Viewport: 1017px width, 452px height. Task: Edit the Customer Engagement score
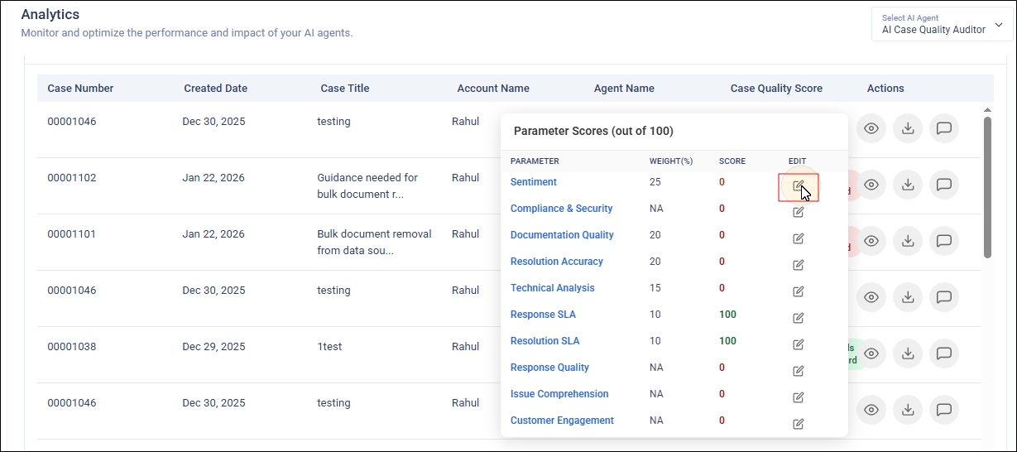tap(798, 424)
